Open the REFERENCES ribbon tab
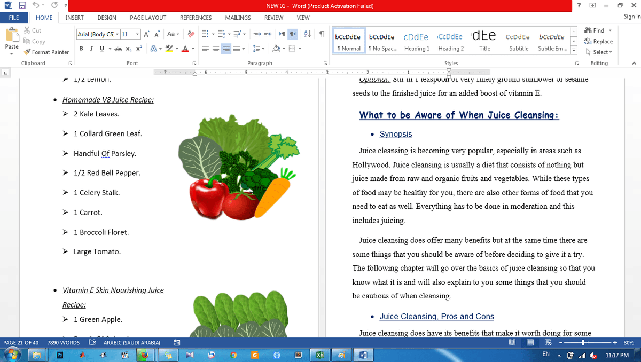 tap(196, 18)
